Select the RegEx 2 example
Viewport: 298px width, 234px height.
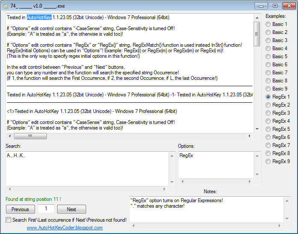278,105
